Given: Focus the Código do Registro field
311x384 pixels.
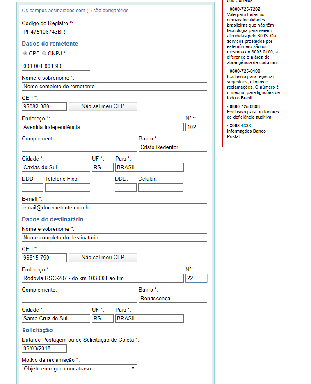Looking at the screenshot, I should [x=56, y=32].
